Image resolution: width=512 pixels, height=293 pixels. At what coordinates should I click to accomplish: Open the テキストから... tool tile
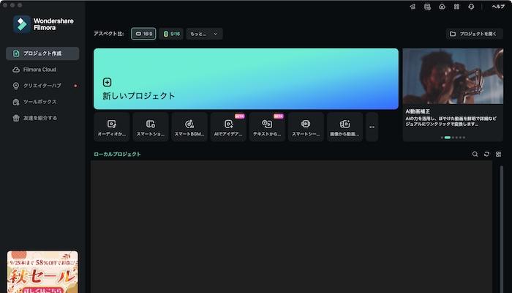(267, 127)
